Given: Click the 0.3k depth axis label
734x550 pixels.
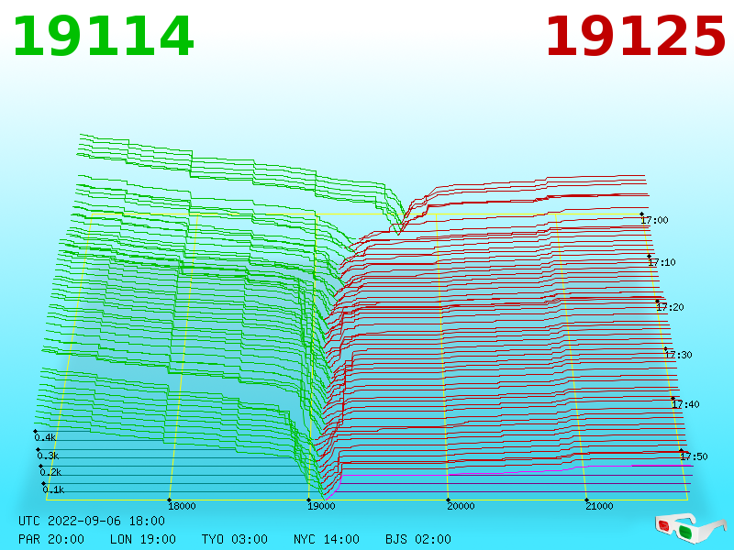Looking at the screenshot, I should (48, 456).
